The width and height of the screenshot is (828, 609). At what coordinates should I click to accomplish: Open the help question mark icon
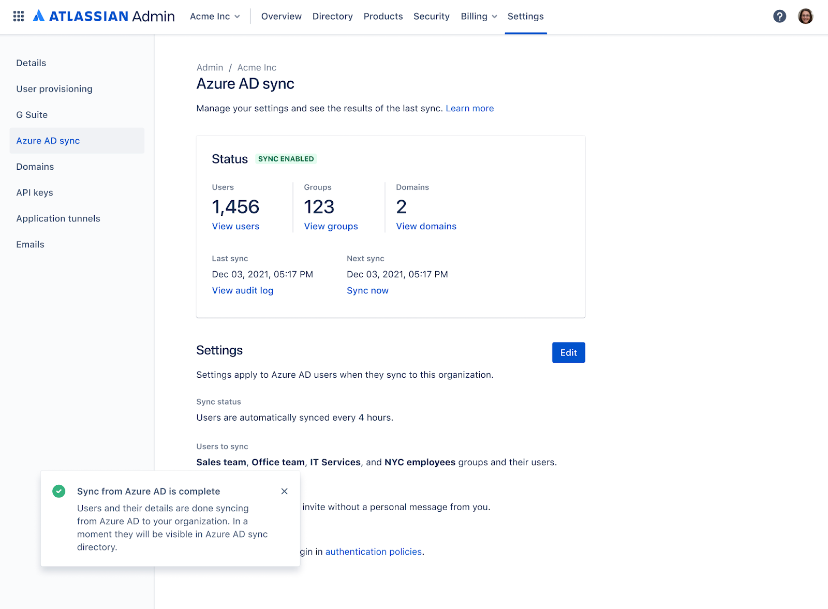[779, 17]
